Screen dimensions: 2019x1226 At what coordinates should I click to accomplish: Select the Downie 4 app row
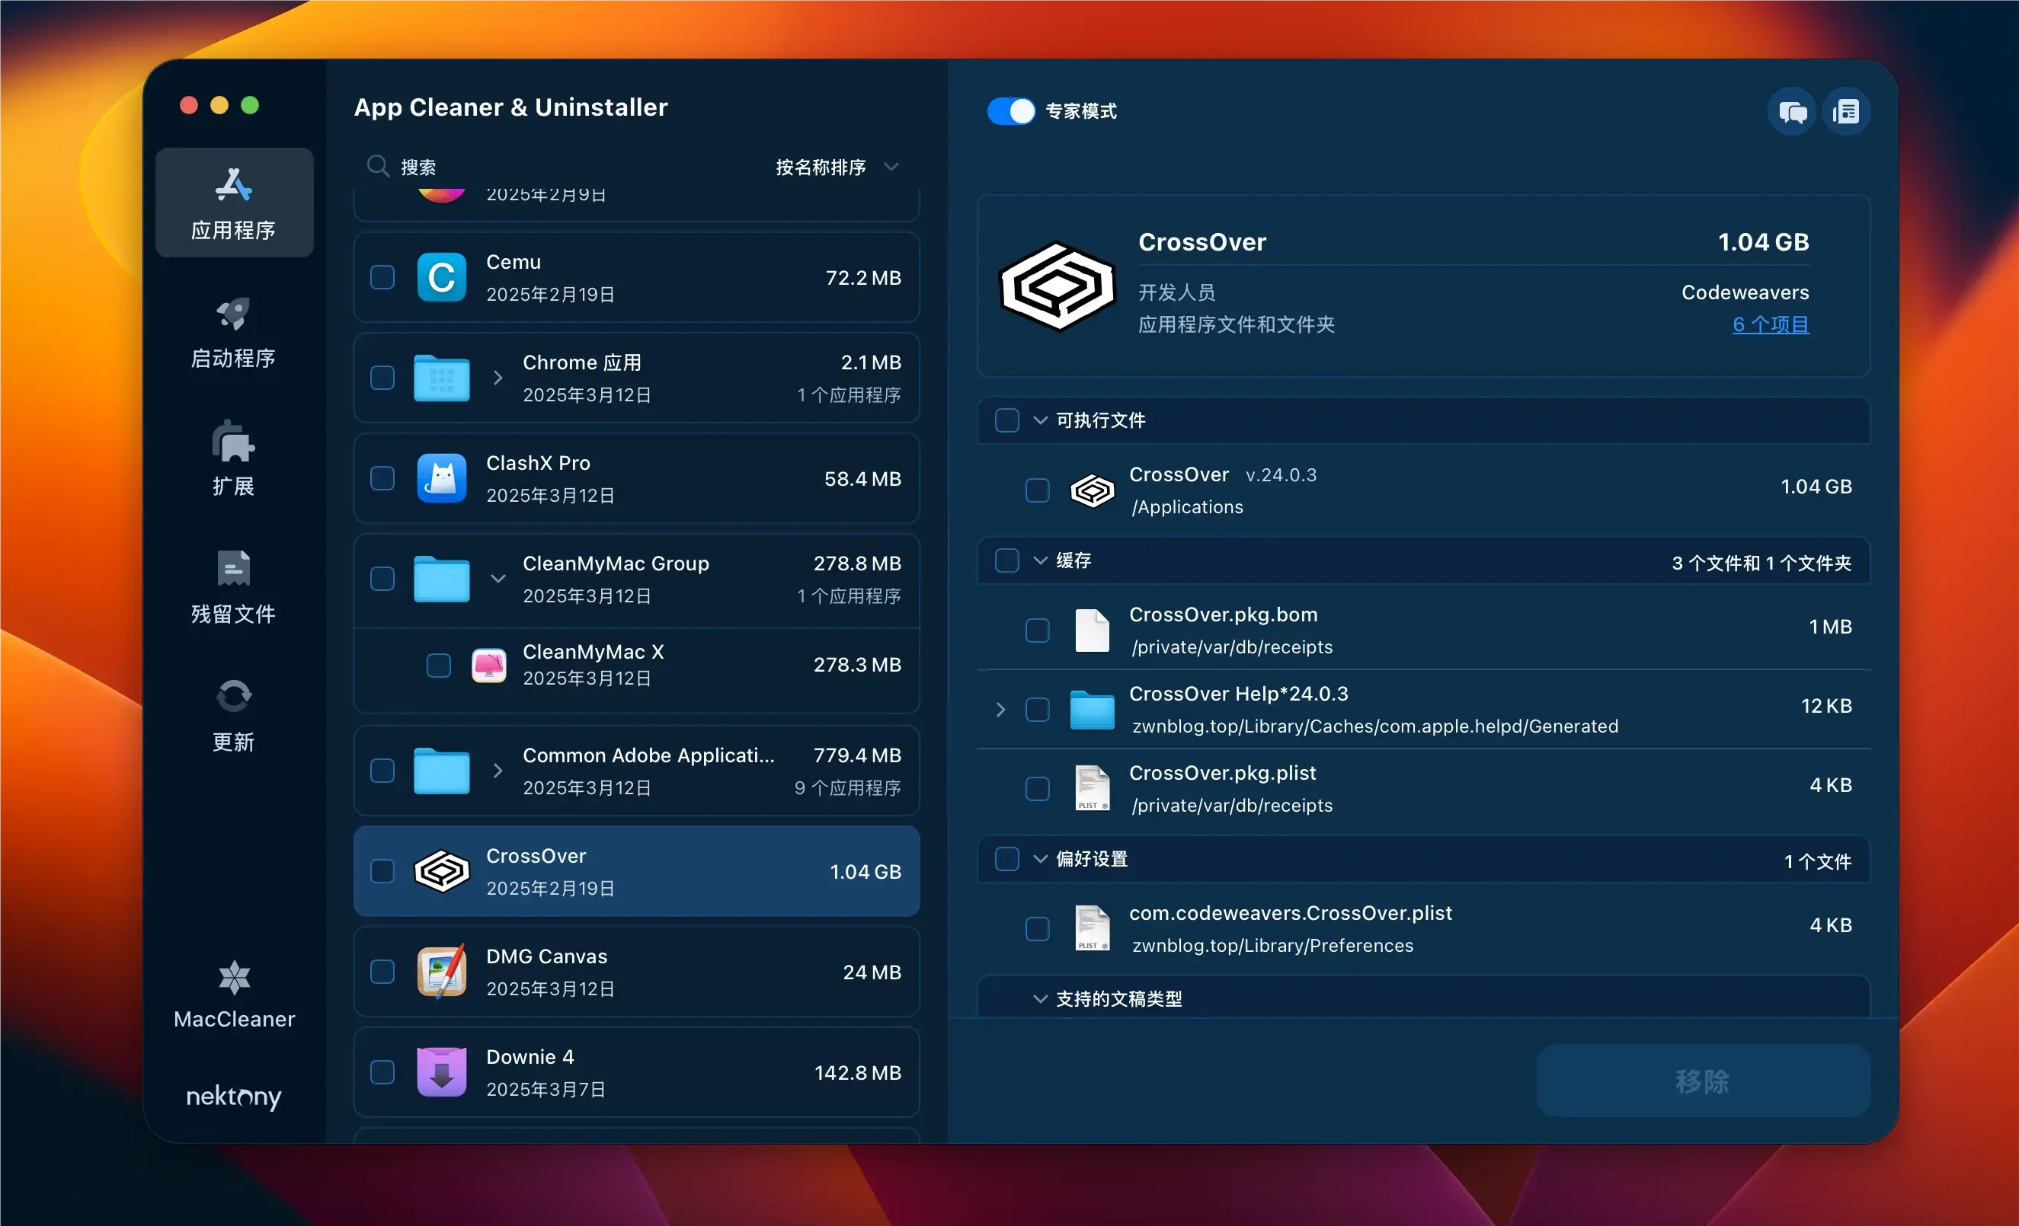[637, 1073]
